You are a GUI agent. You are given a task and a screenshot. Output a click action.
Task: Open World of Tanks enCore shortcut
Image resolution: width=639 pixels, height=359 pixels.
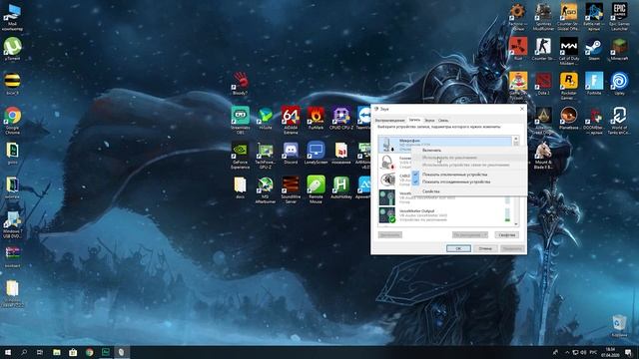[619, 121]
